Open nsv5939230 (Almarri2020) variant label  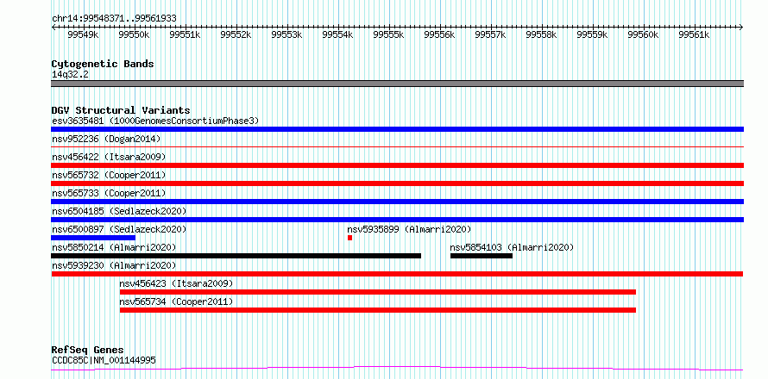114,265
